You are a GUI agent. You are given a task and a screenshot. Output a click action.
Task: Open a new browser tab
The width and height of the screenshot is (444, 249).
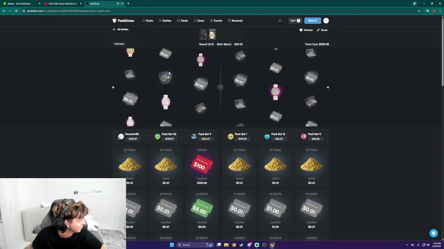128,3
